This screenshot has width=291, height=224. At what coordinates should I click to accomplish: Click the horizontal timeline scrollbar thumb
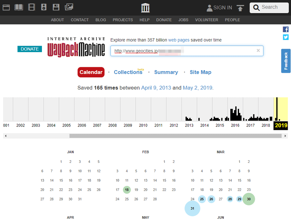(x=176, y=136)
